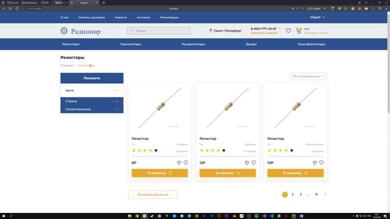This screenshot has height=219, width=390.
Task: Open the Регистрация page
Action: 169,18
